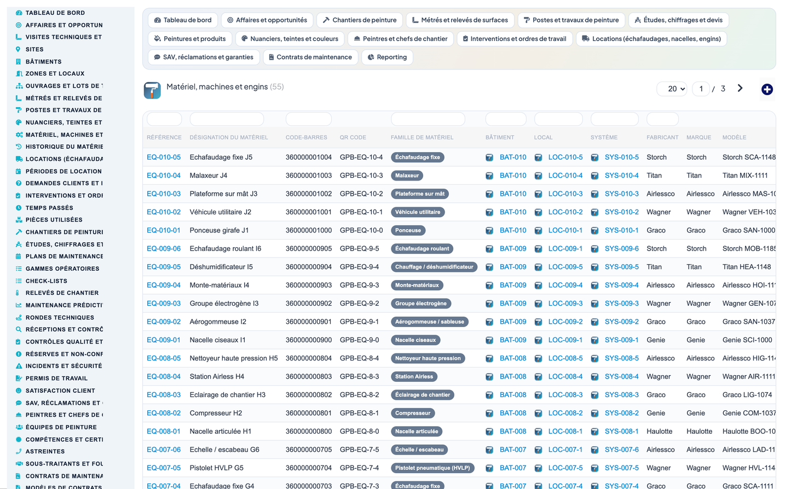Screen dimensions: 791x489
Task: Click building icon in EQ-009-06 row
Action: pyautogui.click(x=489, y=249)
